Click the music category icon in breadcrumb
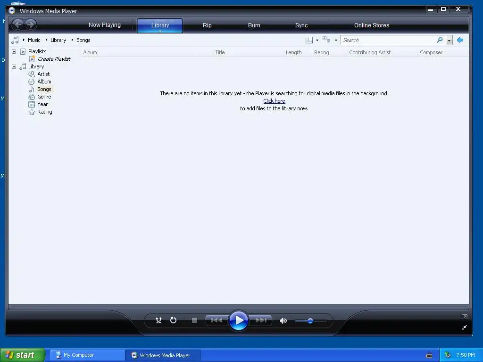Screen dimensions: 483x362 coord(15,40)
